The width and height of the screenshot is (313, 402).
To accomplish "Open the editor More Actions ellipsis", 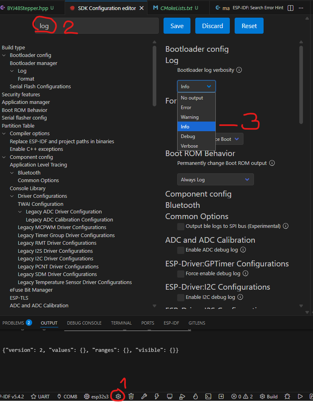I will [x=301, y=8].
